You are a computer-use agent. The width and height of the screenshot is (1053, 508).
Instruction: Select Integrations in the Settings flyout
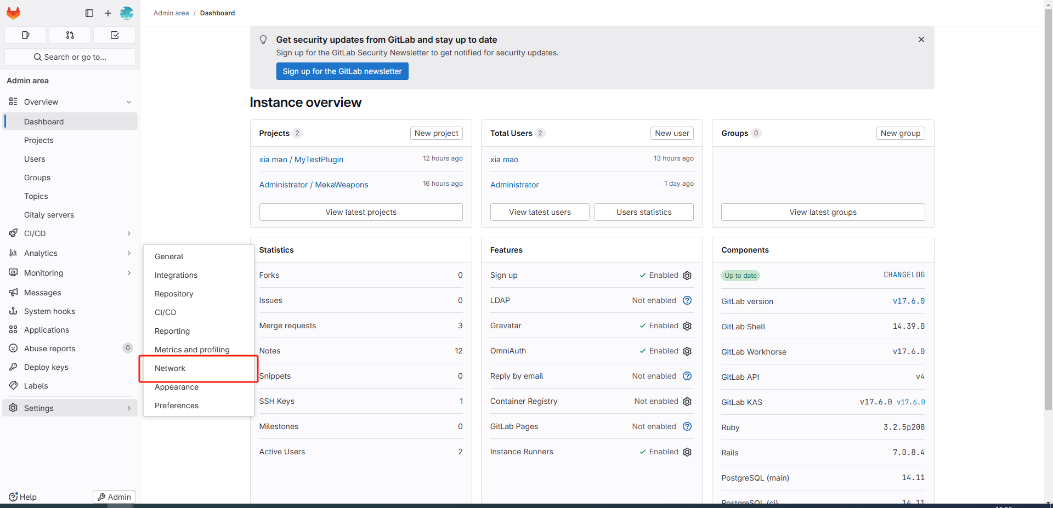point(199,275)
